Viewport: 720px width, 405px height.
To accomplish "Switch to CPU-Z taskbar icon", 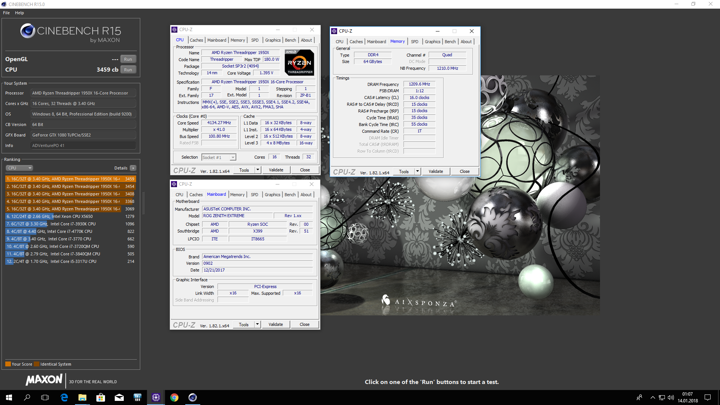I will coord(156,397).
